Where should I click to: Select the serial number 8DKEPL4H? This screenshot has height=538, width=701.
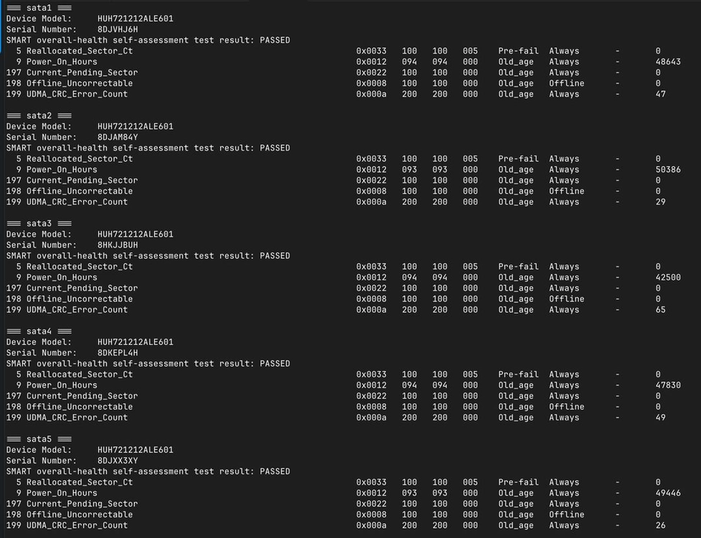[118, 353]
